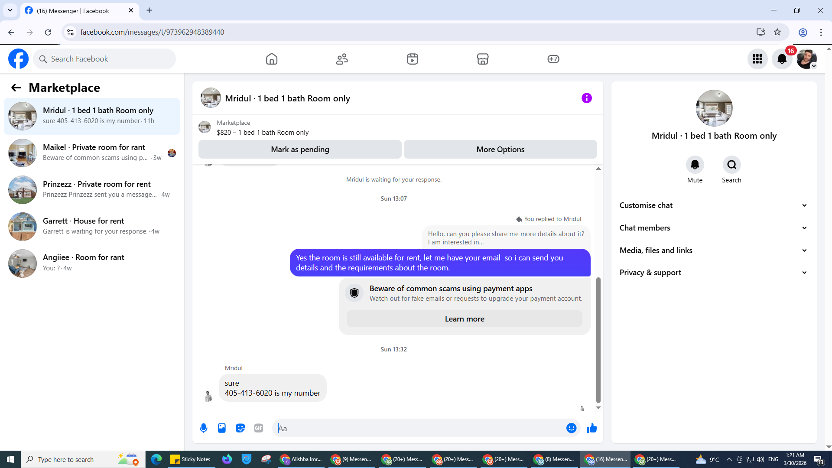This screenshot has height=468, width=832.
Task: Click the voice clip microphone icon
Action: (x=203, y=428)
